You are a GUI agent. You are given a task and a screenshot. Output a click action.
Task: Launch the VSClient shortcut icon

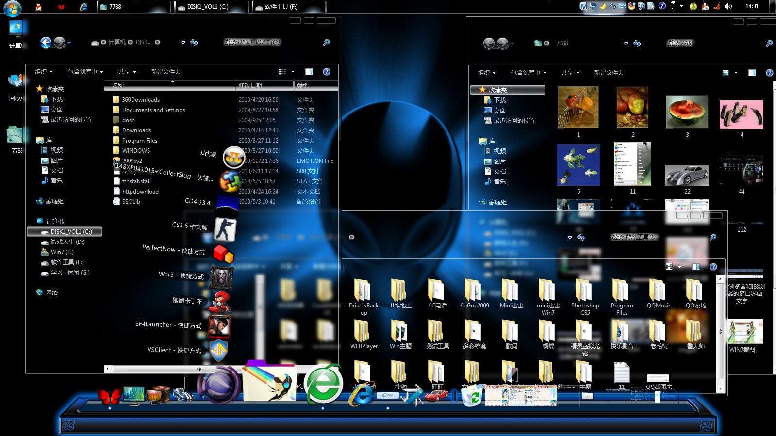click(x=218, y=351)
